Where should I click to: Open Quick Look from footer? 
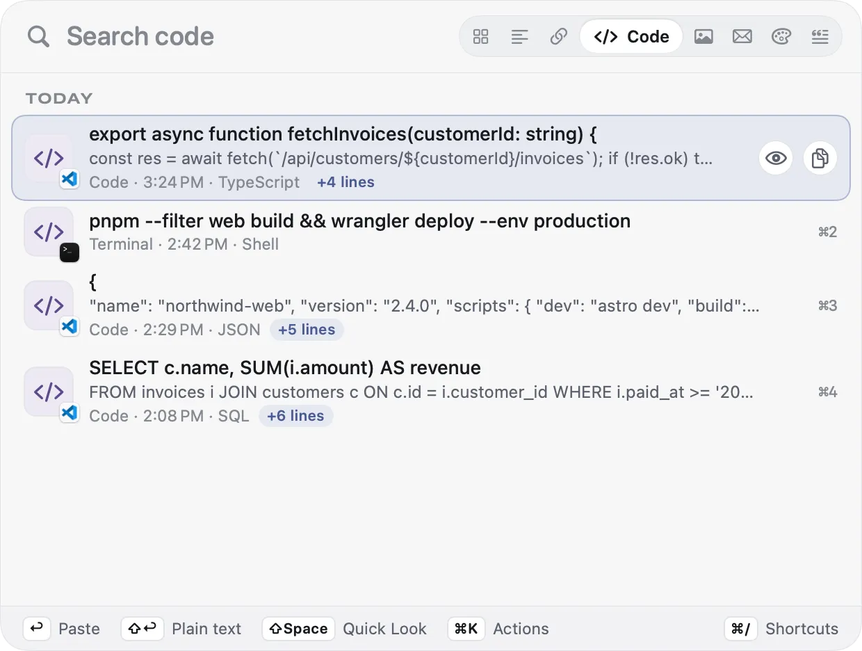(384, 629)
